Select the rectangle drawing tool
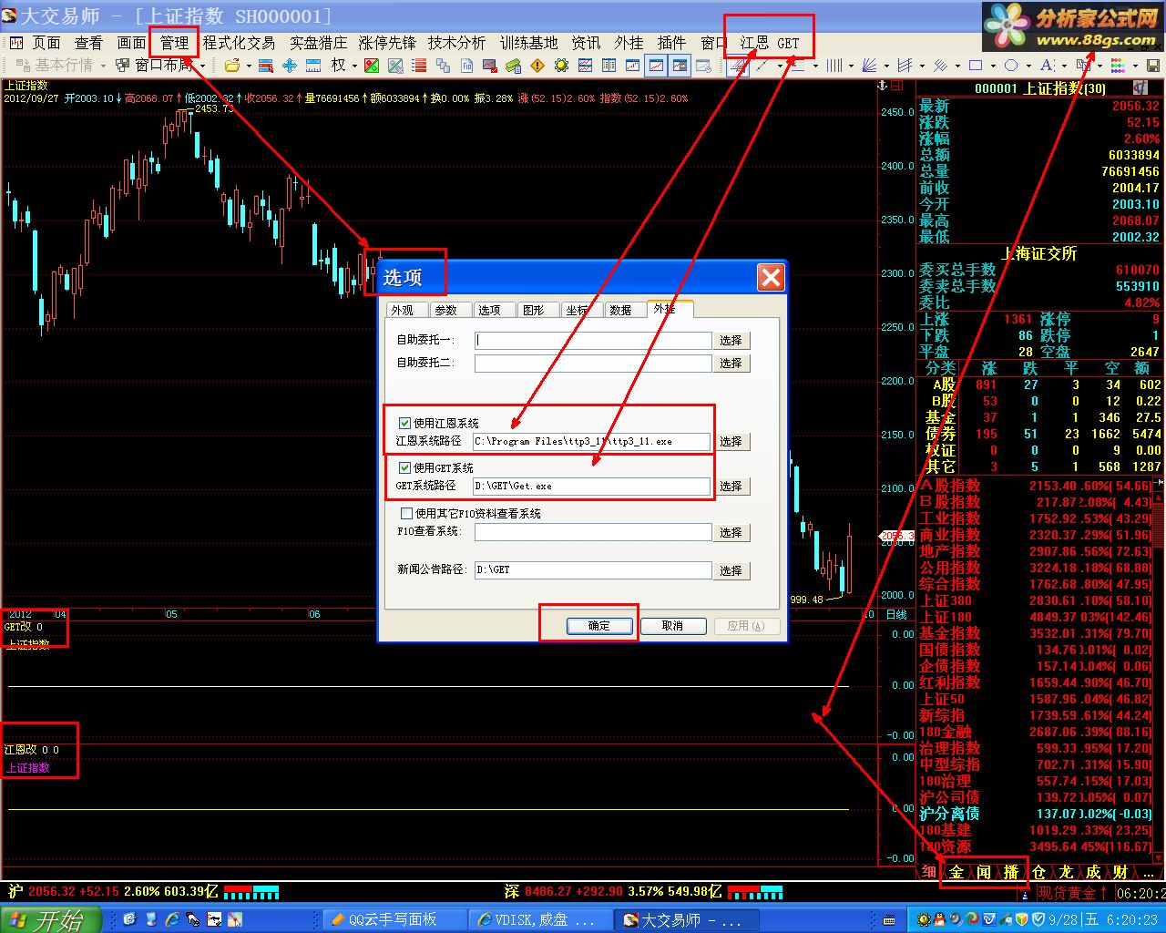Image resolution: width=1166 pixels, height=933 pixels. (976, 66)
